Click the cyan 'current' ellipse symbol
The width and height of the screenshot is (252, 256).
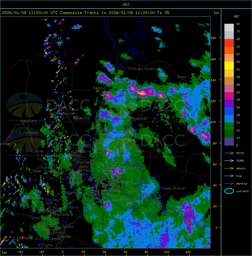tap(229, 191)
